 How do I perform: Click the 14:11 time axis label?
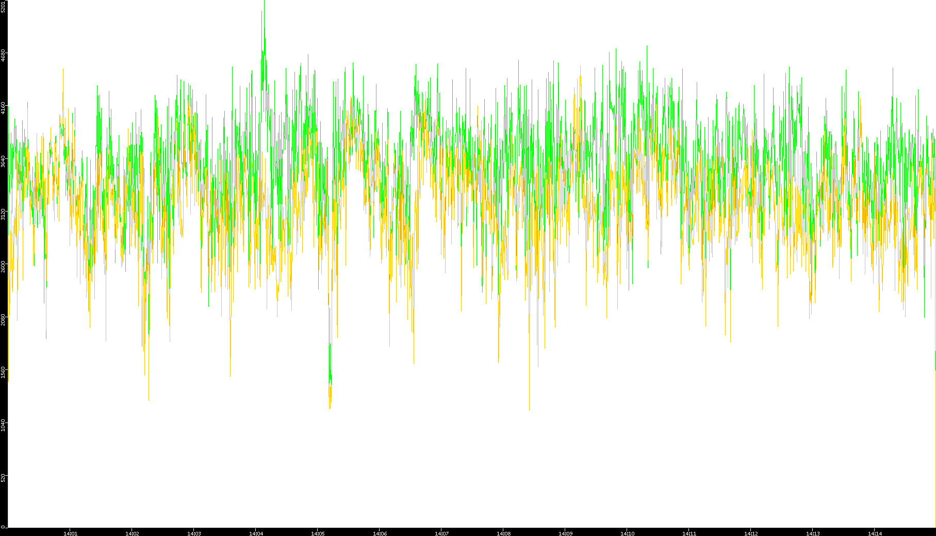click(x=689, y=533)
